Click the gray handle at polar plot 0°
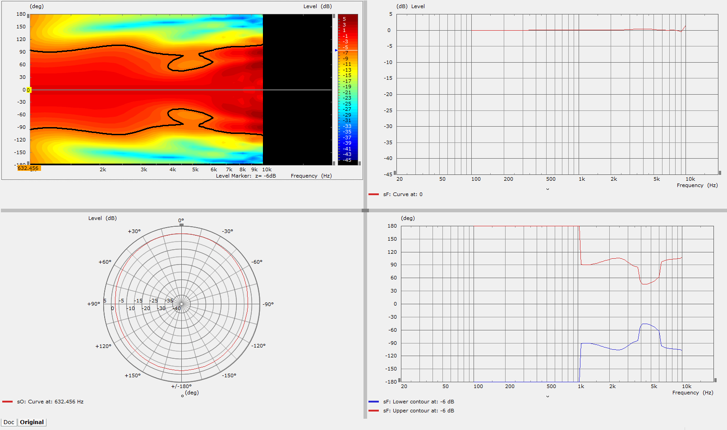 [x=181, y=224]
